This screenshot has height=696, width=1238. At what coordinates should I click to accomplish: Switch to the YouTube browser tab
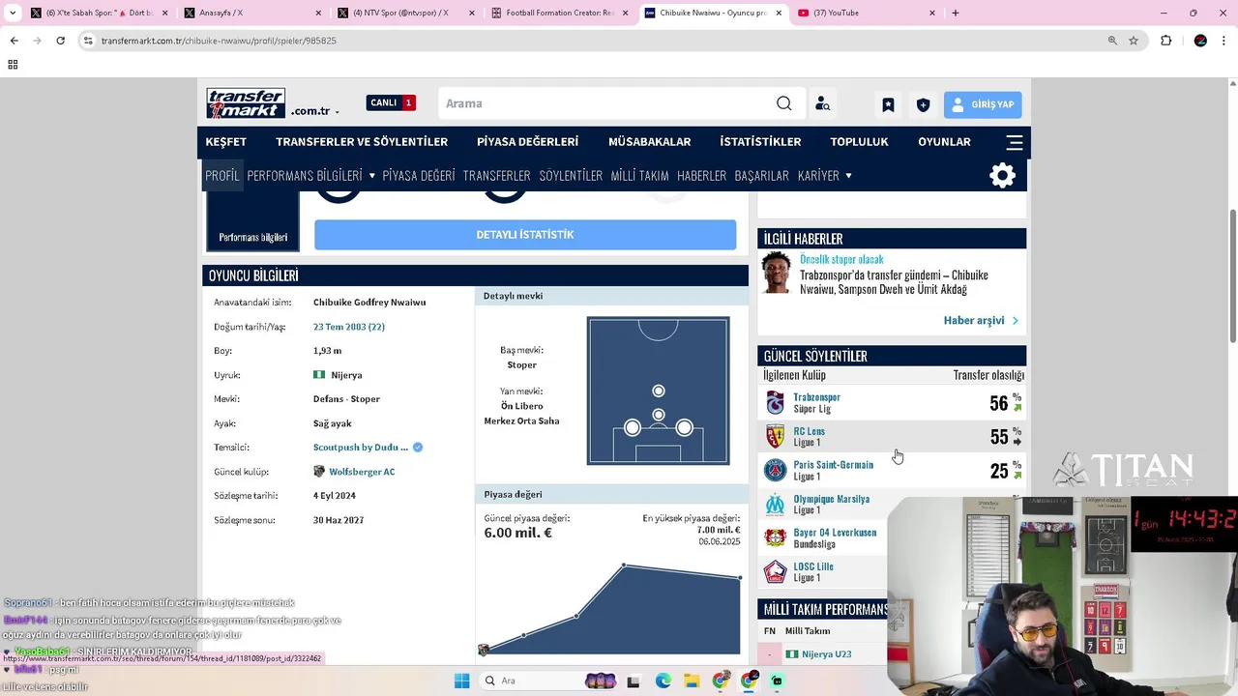click(x=867, y=13)
